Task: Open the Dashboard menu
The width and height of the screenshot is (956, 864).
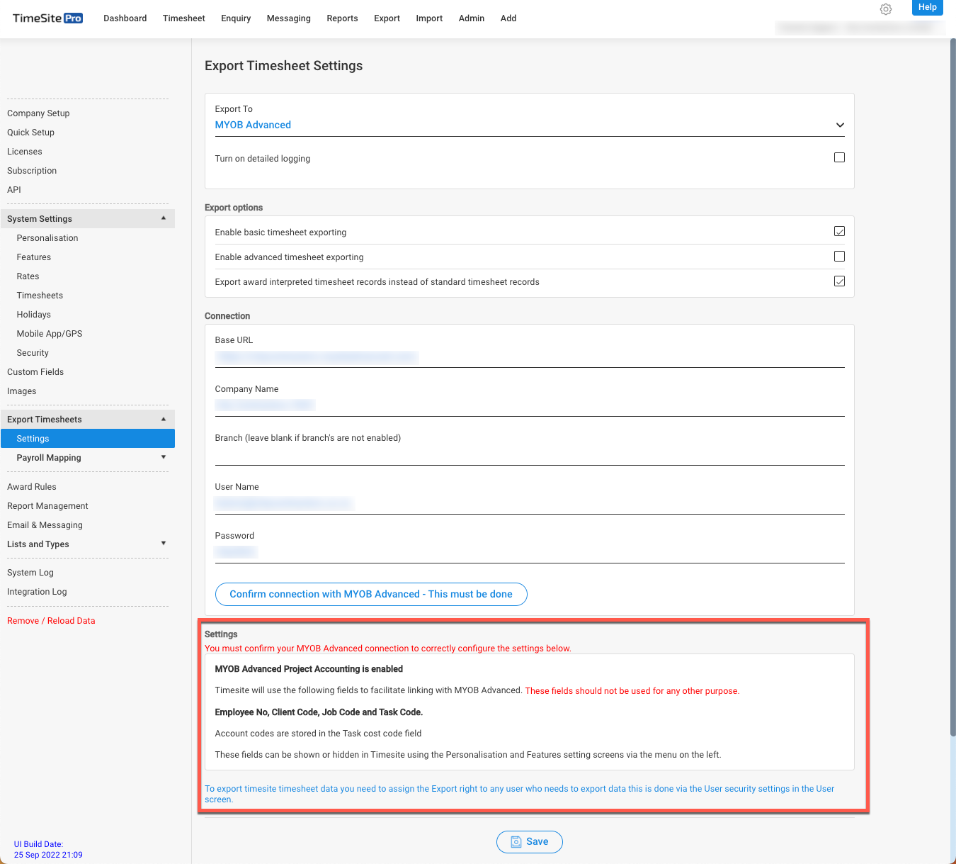Action: pos(125,18)
